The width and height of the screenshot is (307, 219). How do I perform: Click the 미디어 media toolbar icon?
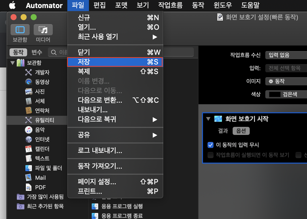[x=43, y=30]
